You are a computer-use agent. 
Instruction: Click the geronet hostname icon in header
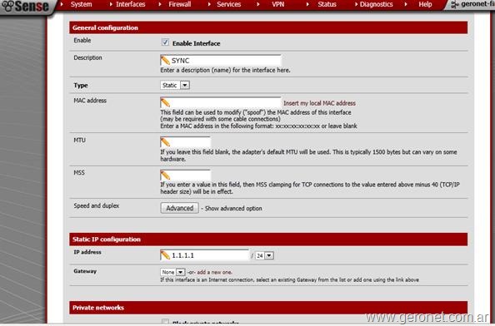coord(455,4)
